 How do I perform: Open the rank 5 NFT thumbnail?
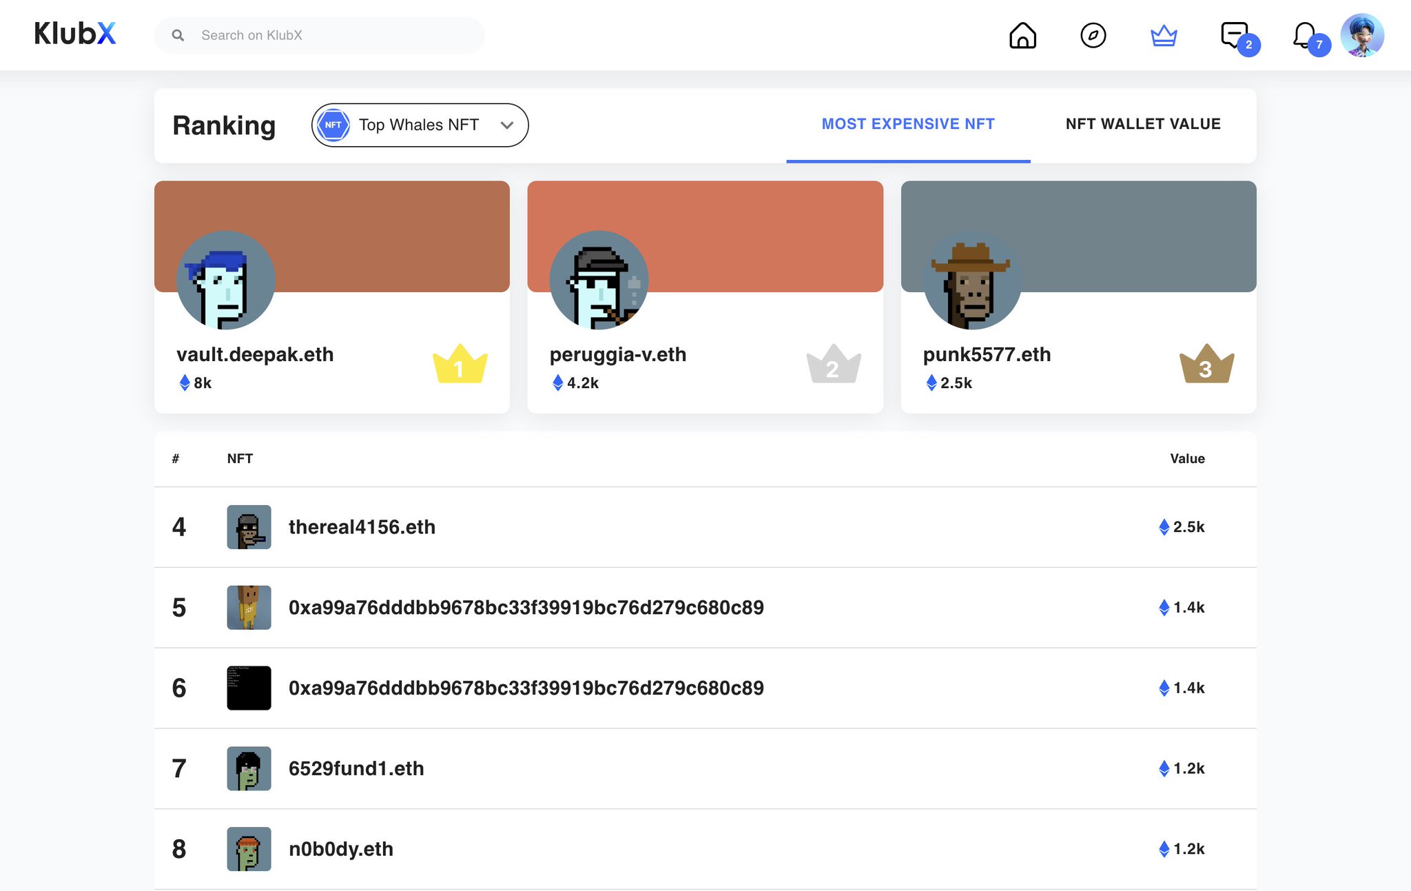click(249, 608)
